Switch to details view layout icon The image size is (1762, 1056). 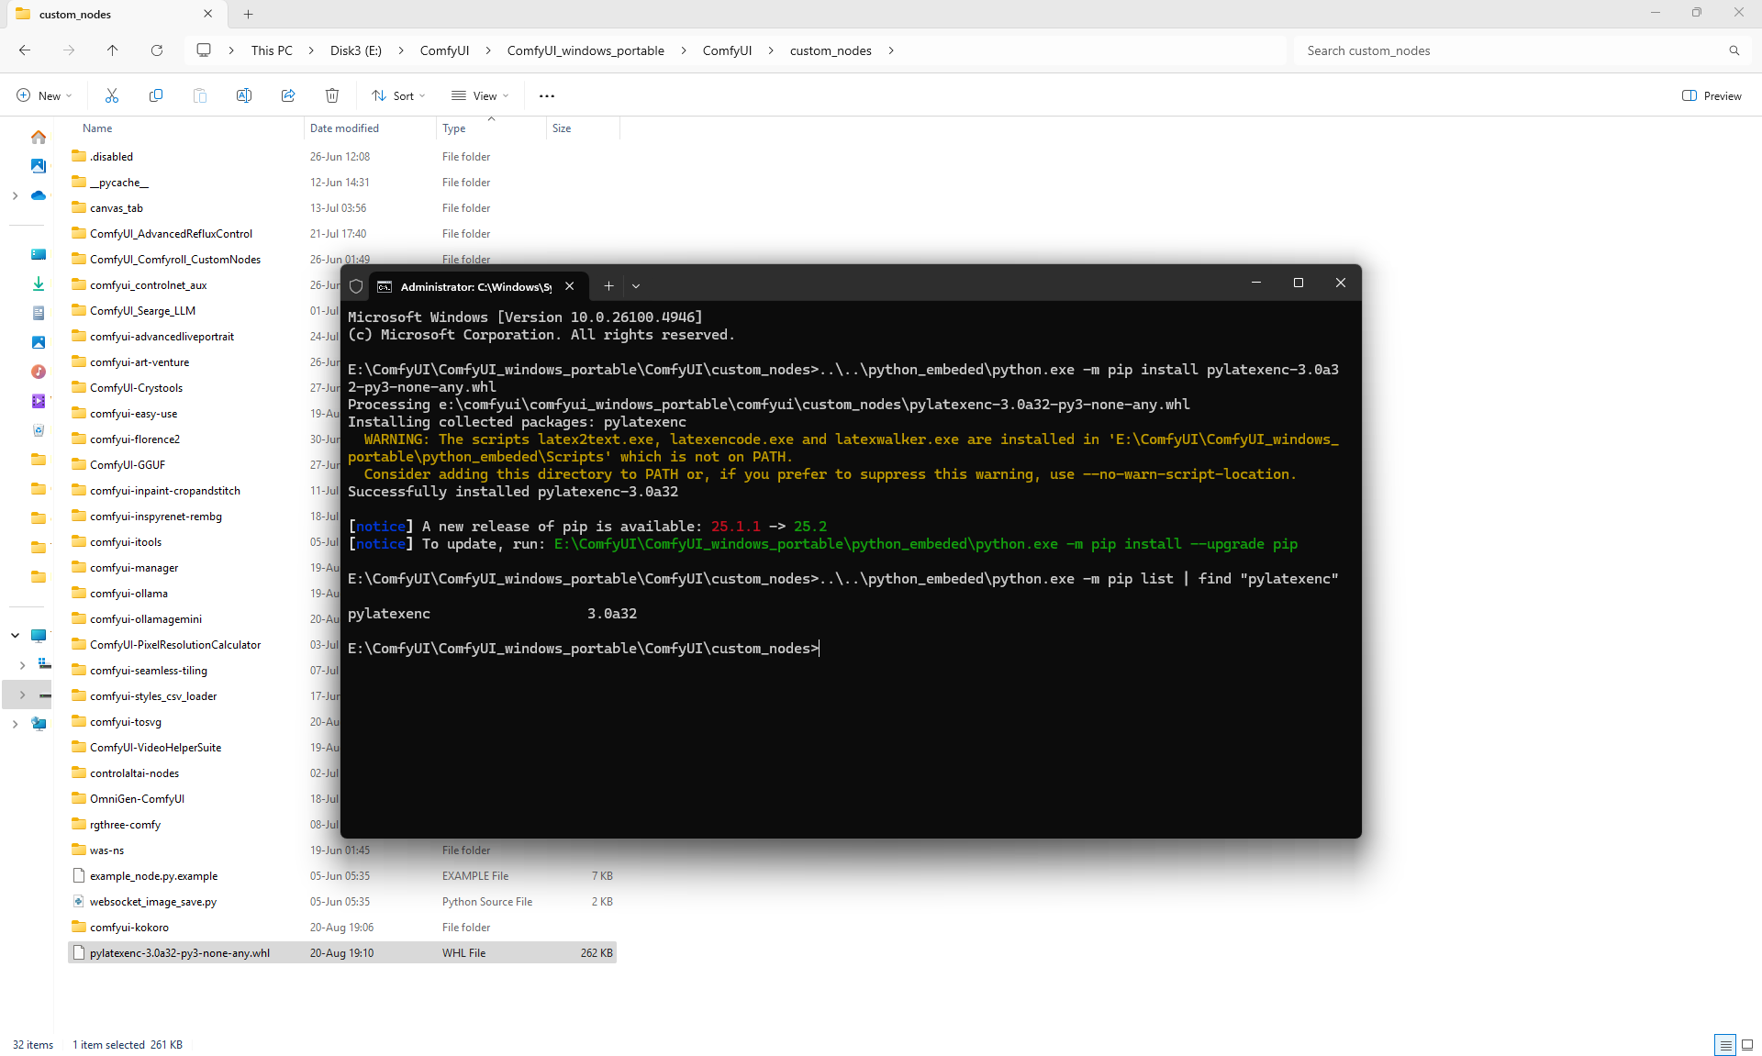click(x=1725, y=1044)
